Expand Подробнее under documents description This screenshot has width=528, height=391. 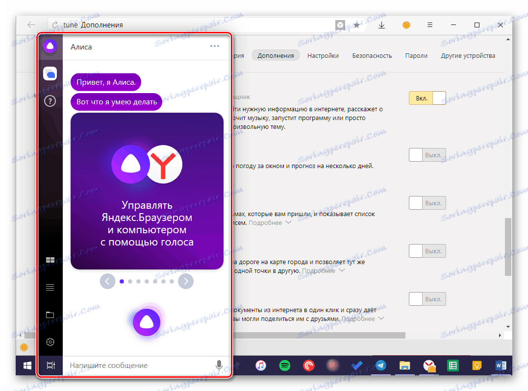pyautogui.click(x=363, y=318)
